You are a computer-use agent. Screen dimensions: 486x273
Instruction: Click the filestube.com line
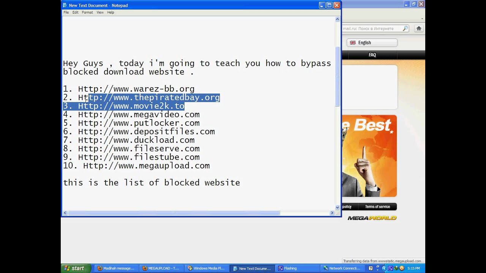[131, 157]
